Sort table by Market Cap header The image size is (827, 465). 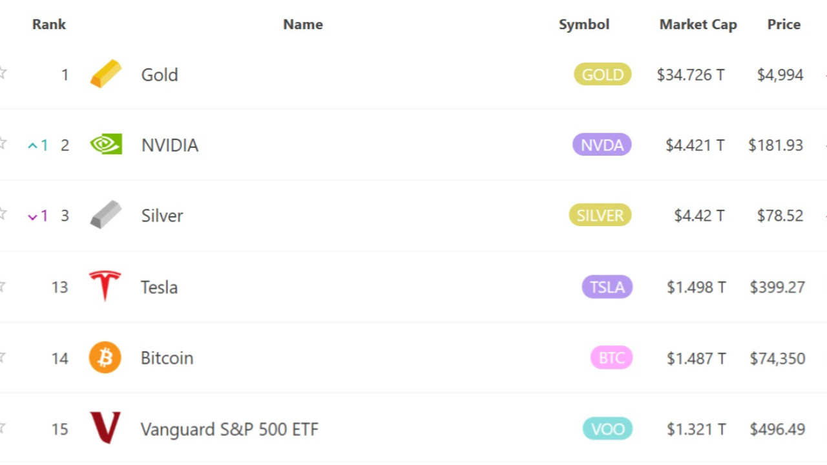tap(698, 25)
